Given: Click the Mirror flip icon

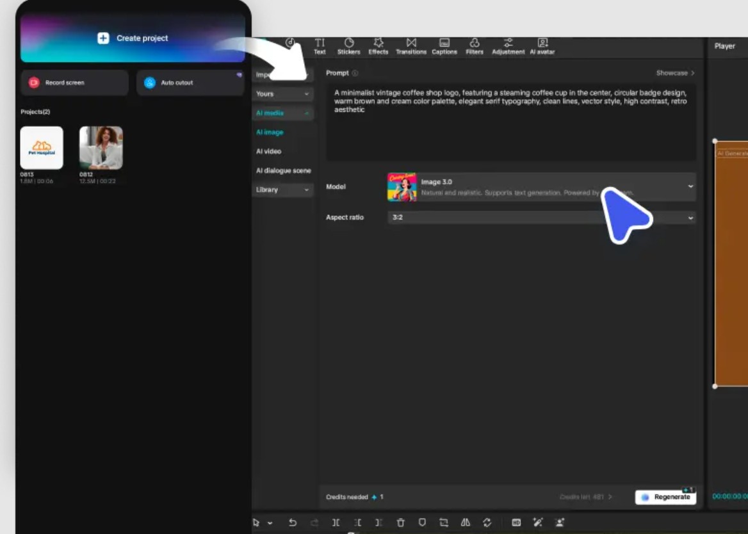Looking at the screenshot, I should click(x=466, y=522).
